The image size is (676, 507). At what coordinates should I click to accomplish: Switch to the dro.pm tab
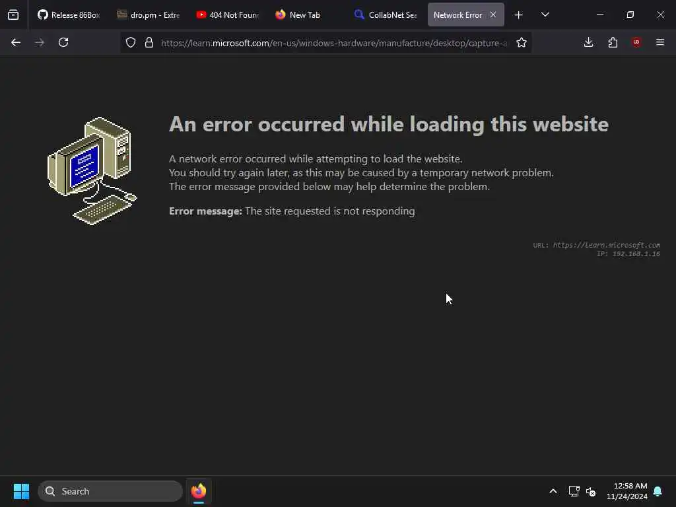pyautogui.click(x=149, y=15)
